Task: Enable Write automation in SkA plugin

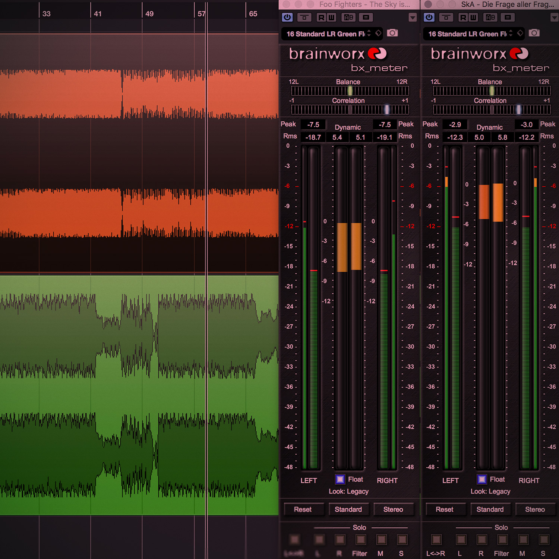Action: (x=473, y=17)
